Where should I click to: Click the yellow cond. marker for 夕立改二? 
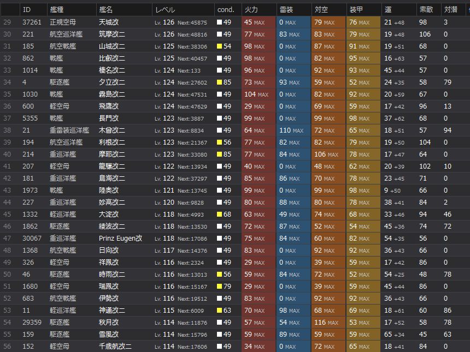pyautogui.click(x=219, y=82)
